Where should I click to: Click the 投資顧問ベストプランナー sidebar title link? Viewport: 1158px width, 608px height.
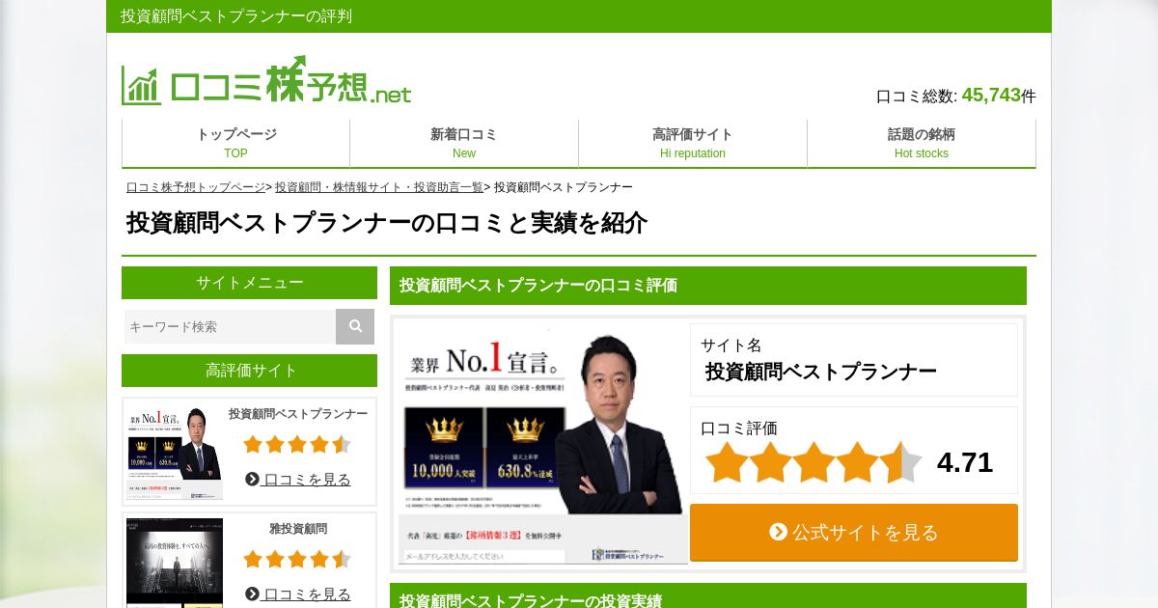pyautogui.click(x=298, y=413)
